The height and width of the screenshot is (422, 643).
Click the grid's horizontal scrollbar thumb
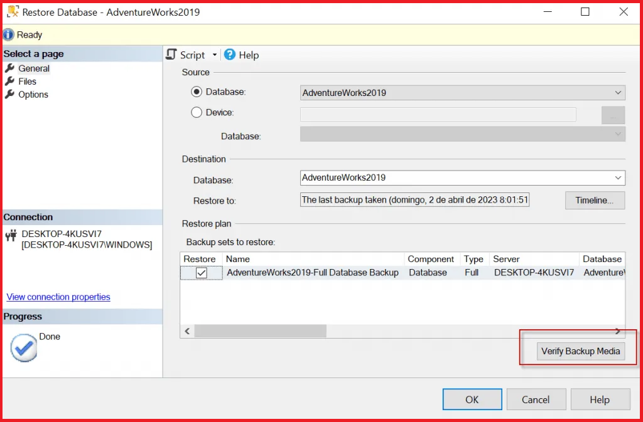(260, 330)
